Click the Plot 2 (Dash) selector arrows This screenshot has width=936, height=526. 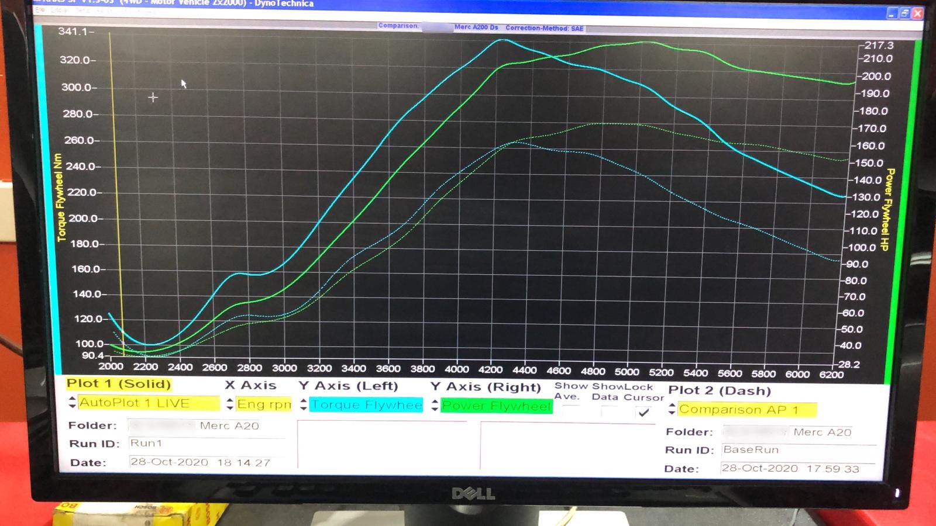[x=672, y=409]
